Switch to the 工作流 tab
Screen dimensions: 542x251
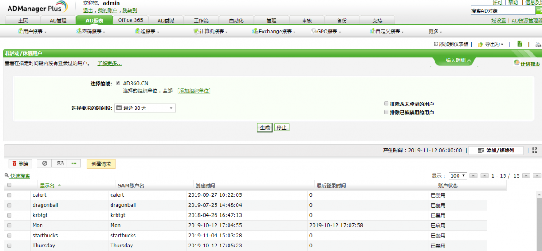pyautogui.click(x=201, y=20)
